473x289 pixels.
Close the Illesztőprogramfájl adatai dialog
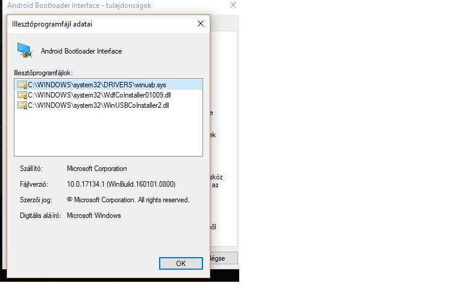201,23
